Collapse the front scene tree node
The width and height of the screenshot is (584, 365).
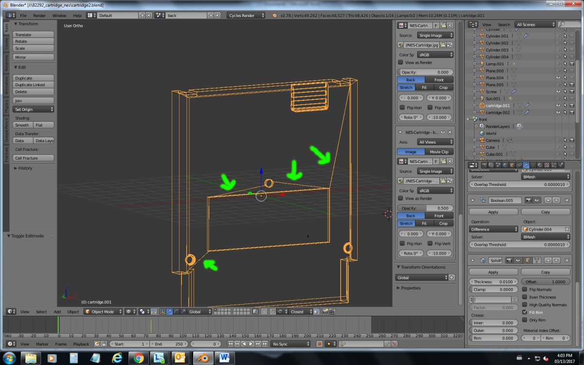coord(469,119)
